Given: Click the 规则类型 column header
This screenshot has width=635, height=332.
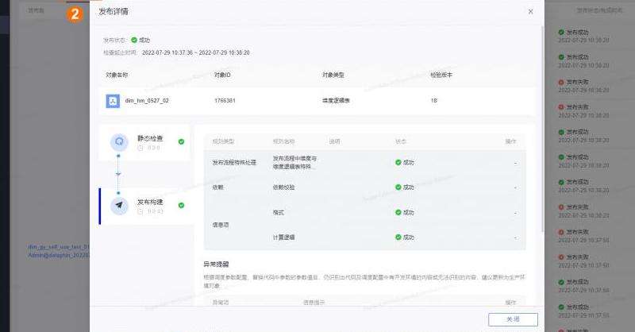Looking at the screenshot, I should (223, 141).
